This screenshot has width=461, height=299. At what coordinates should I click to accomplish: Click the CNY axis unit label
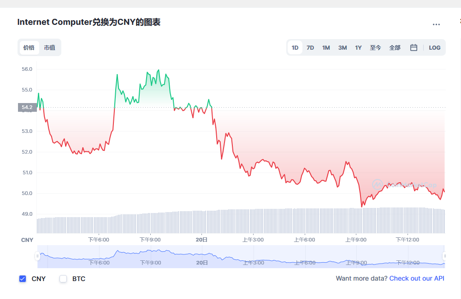[27, 240]
